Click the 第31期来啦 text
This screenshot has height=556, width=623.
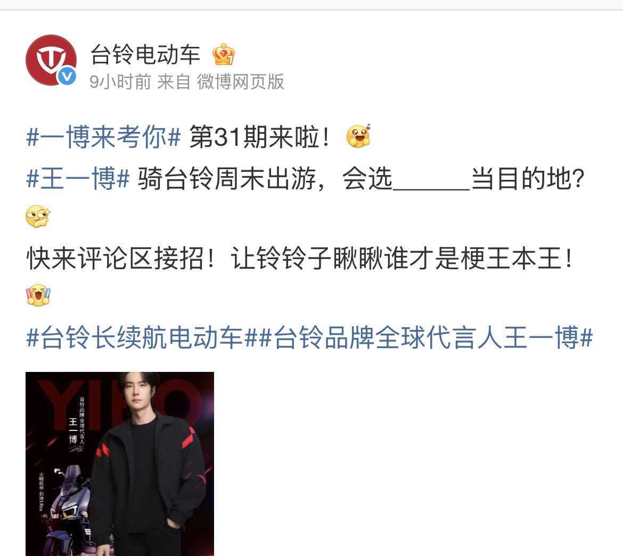coord(259,137)
